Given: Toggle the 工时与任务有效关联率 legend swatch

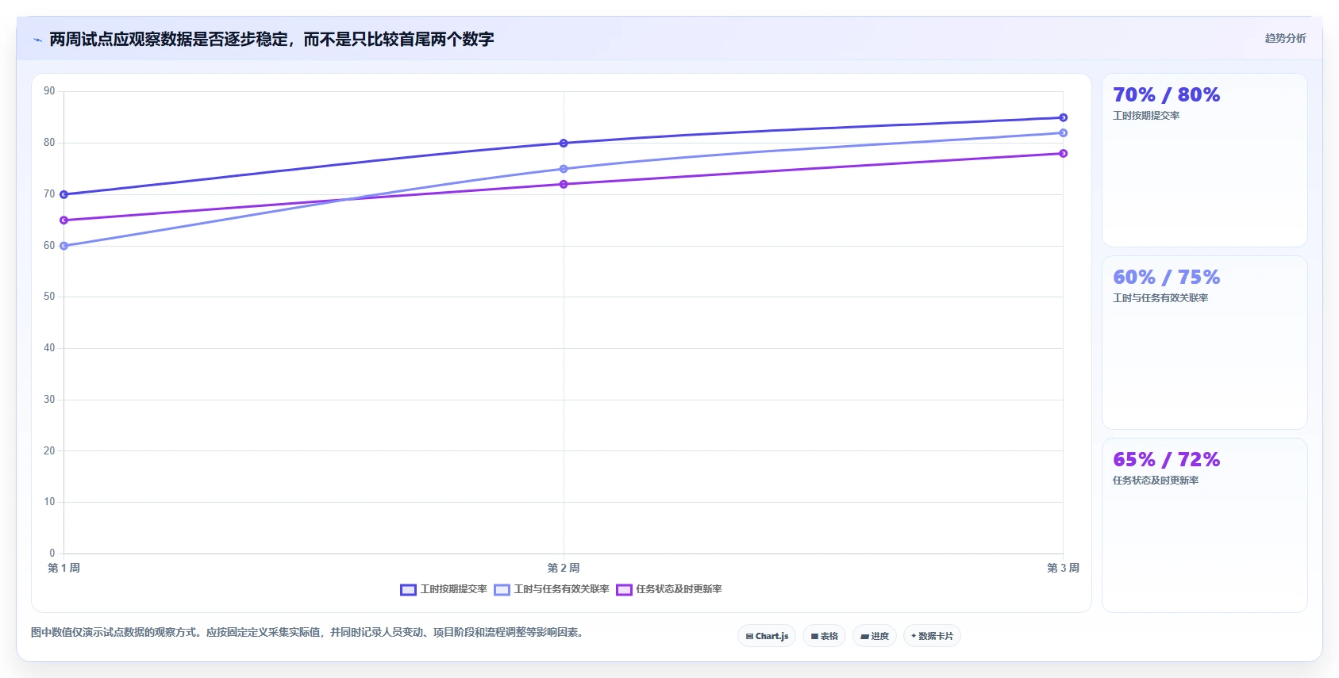Looking at the screenshot, I should click(502, 589).
